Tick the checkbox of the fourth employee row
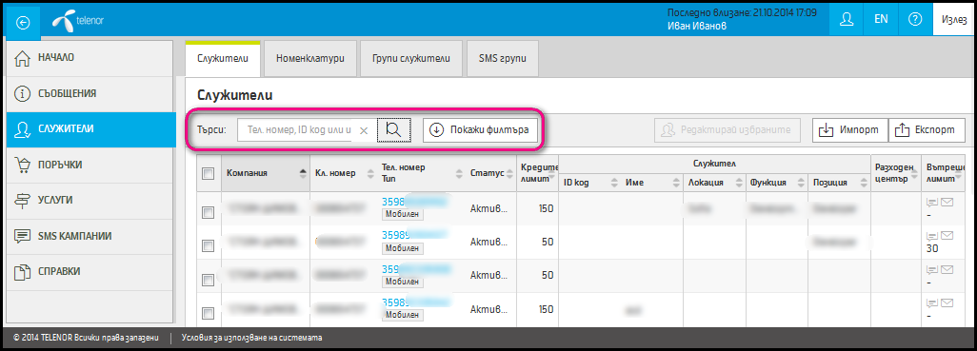The image size is (977, 351). coord(209,313)
